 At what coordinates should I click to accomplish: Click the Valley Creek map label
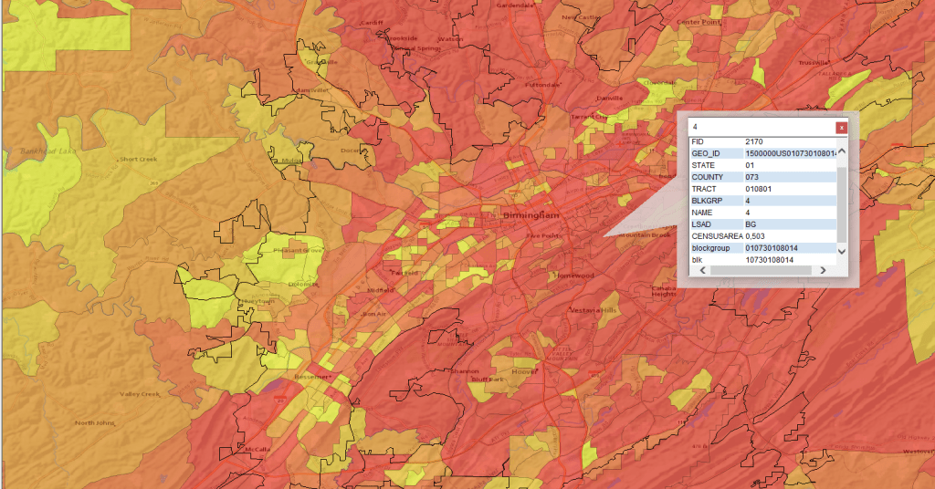140,394
